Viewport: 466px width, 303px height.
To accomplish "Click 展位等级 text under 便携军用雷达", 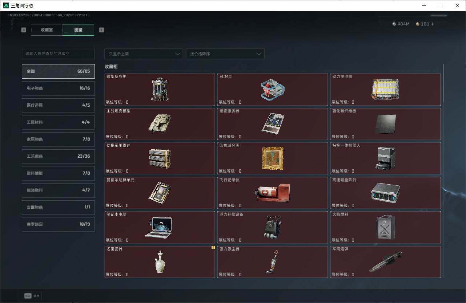I will [x=117, y=171].
